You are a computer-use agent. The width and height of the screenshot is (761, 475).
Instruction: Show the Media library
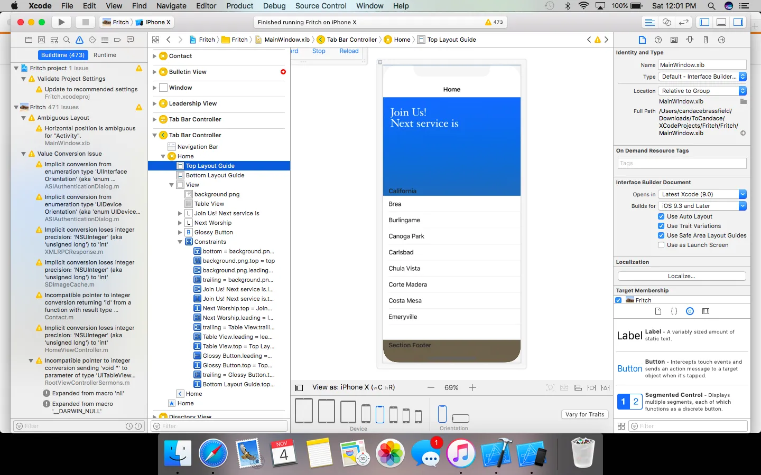[706, 311]
